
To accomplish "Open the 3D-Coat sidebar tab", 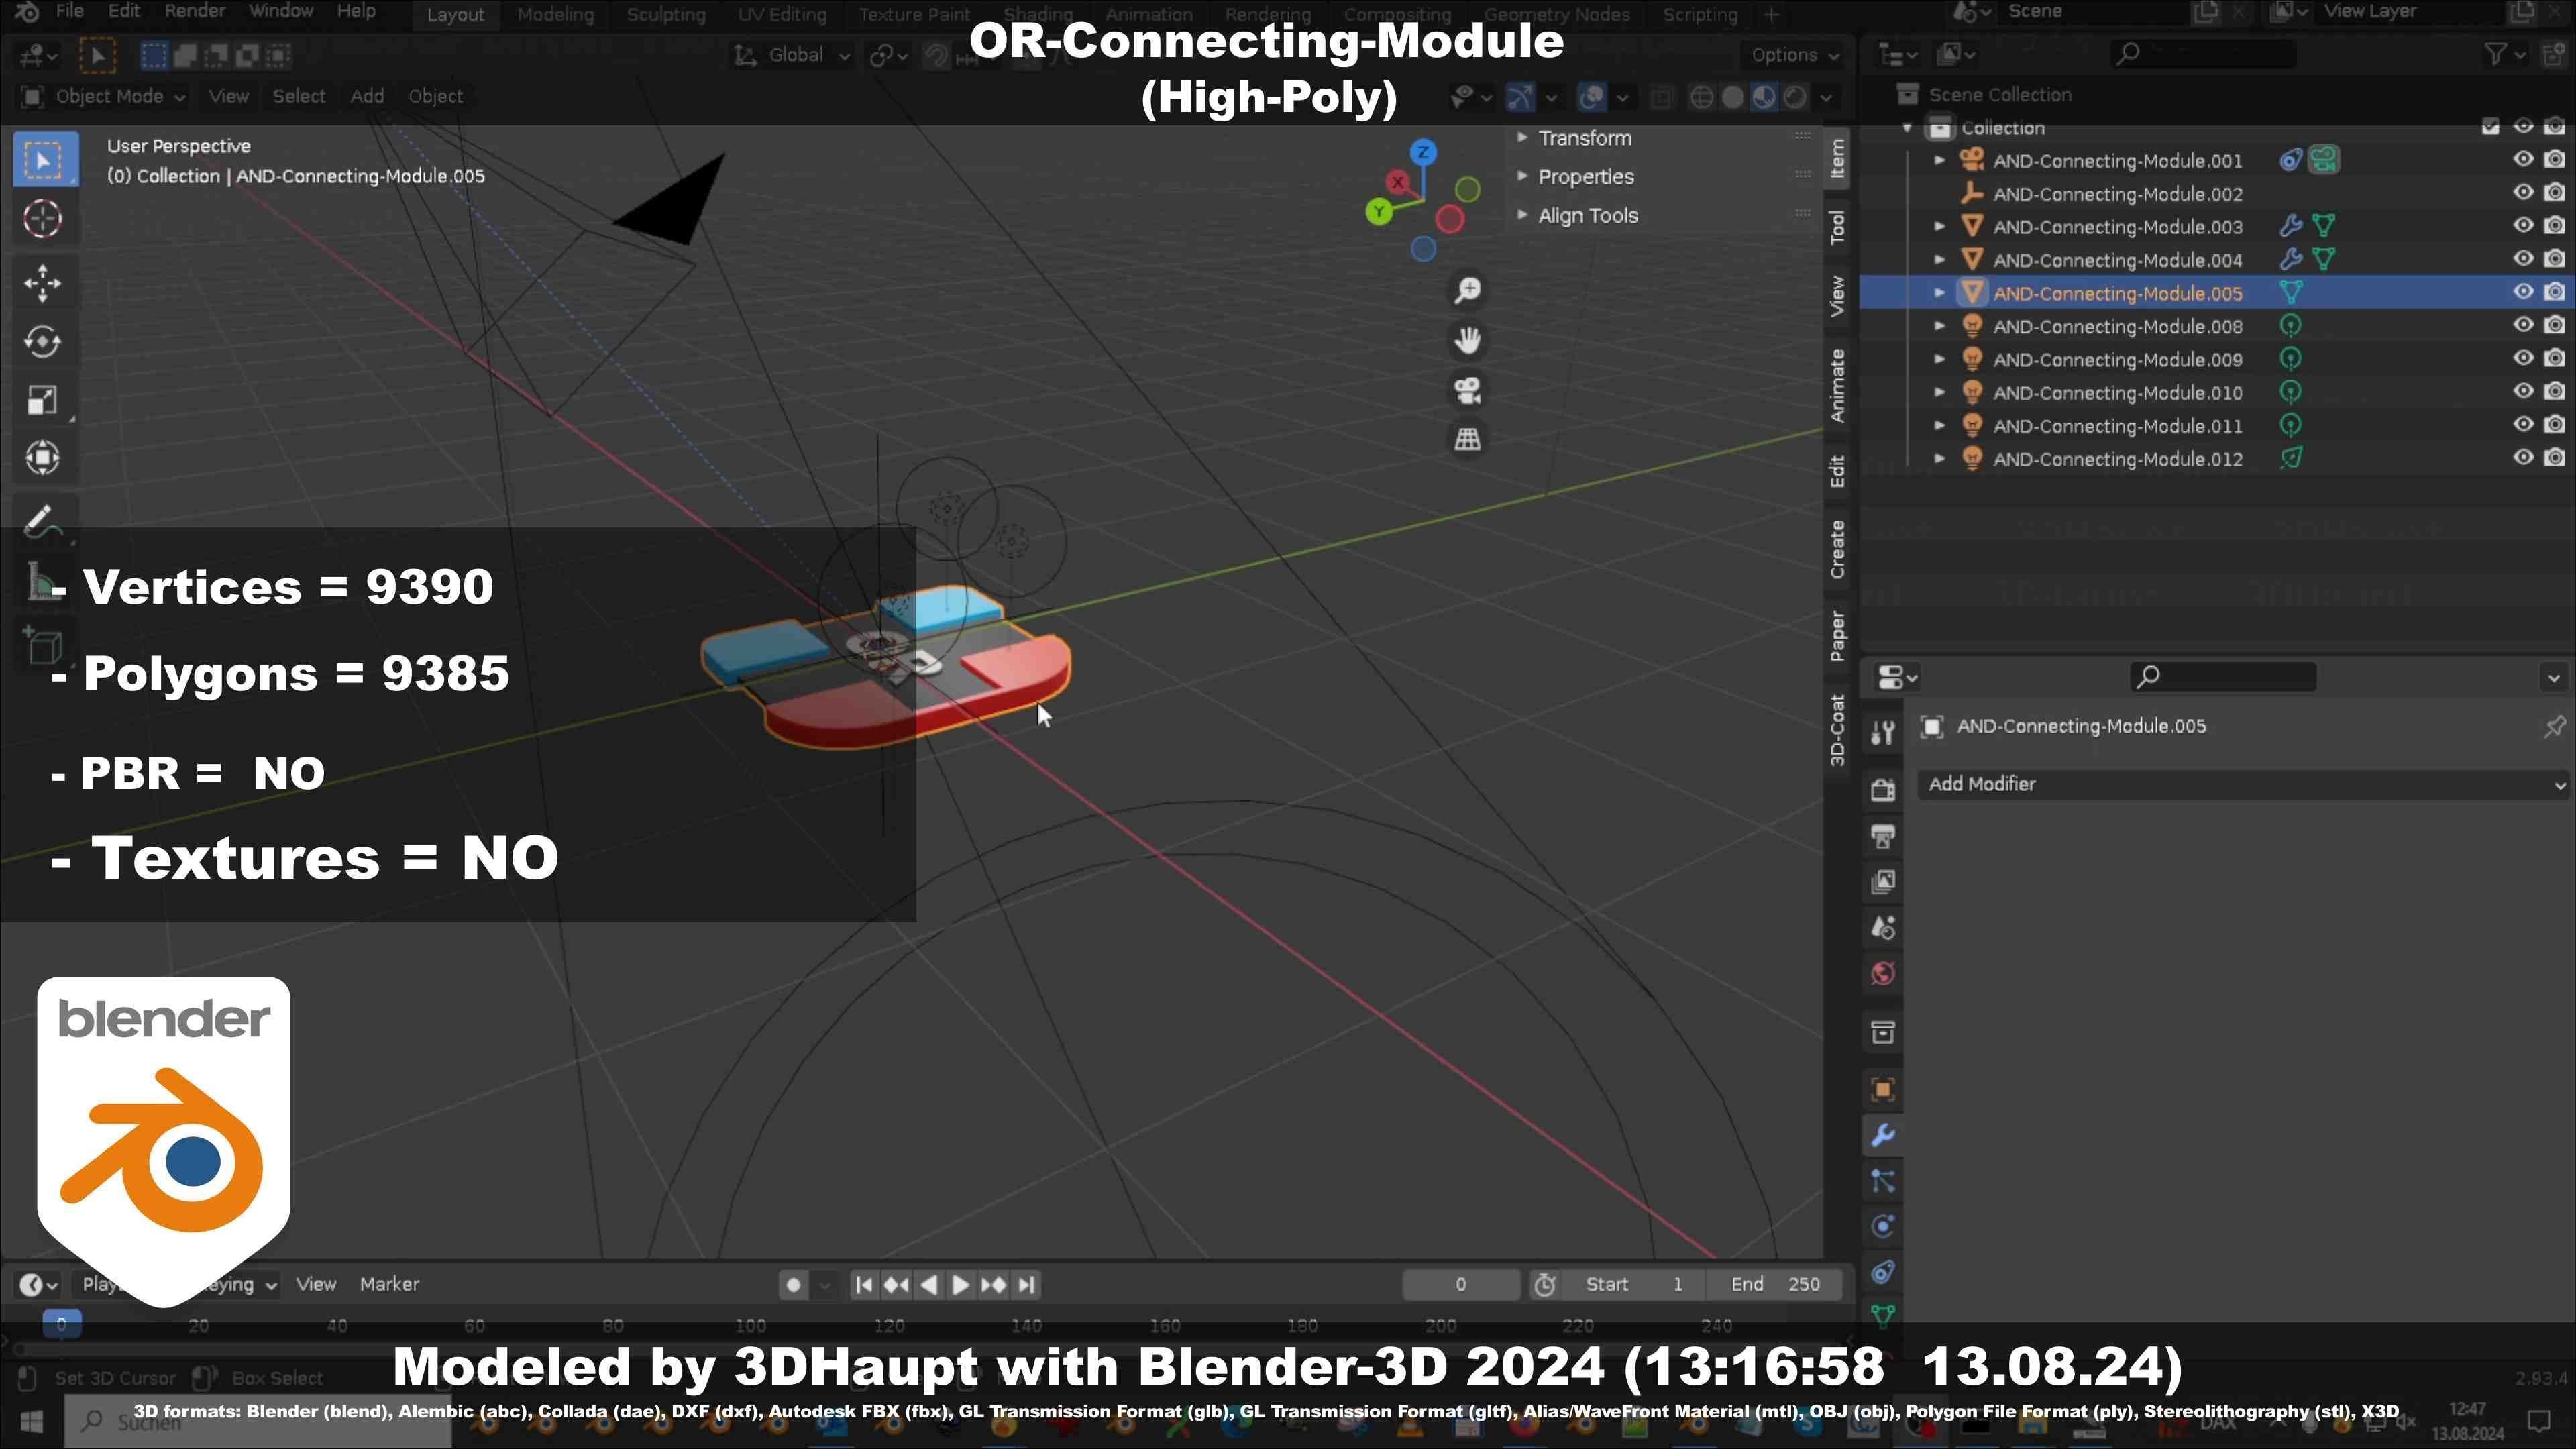I will pyautogui.click(x=1837, y=730).
